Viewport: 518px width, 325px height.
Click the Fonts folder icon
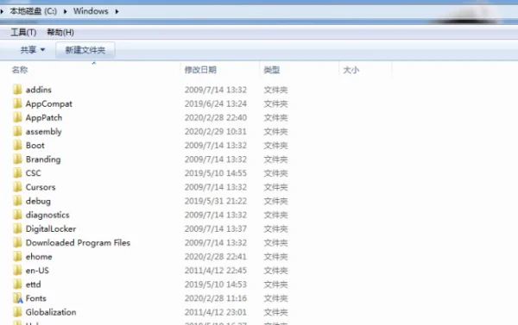[18, 298]
